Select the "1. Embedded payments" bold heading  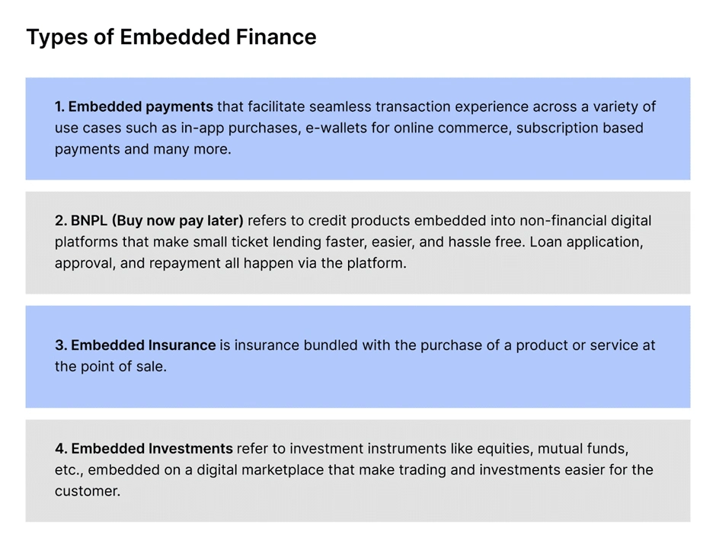tap(133, 107)
